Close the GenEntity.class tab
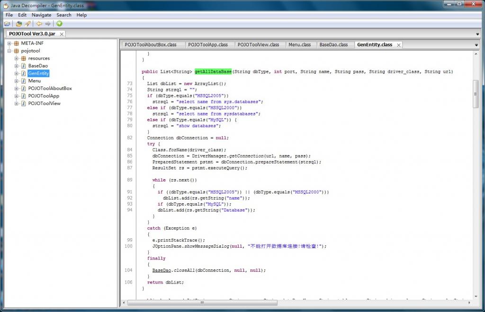This screenshot has width=485, height=312. [x=399, y=45]
